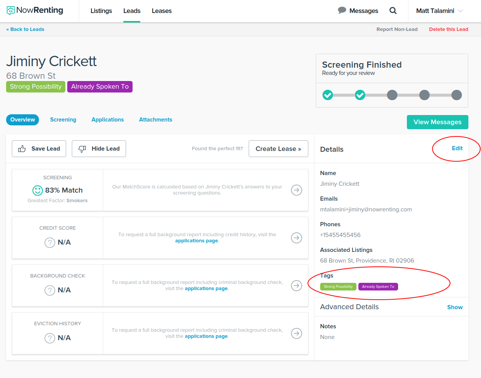Select the Overview tab
The height and width of the screenshot is (378, 481).
click(23, 120)
